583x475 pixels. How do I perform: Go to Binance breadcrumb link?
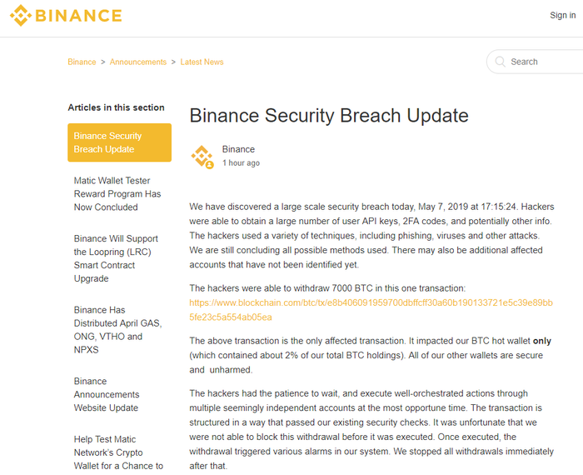coord(82,62)
